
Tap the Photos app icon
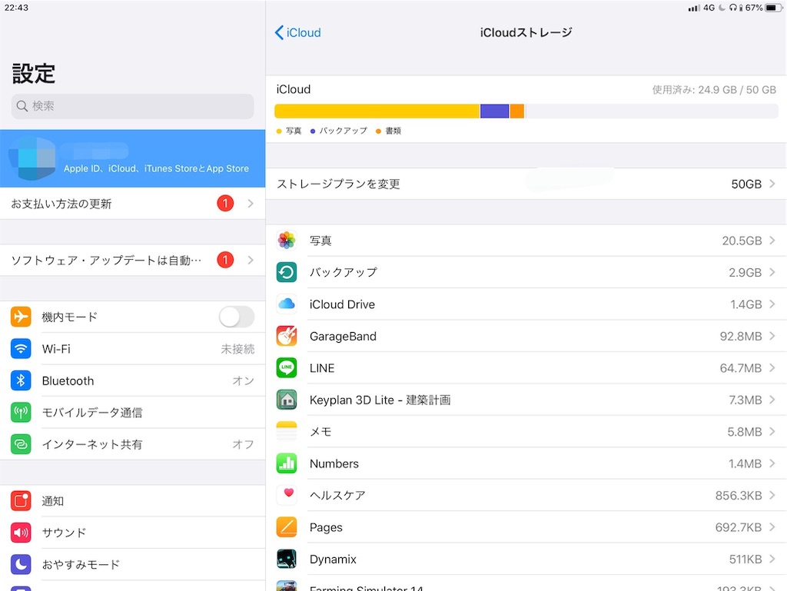(287, 241)
